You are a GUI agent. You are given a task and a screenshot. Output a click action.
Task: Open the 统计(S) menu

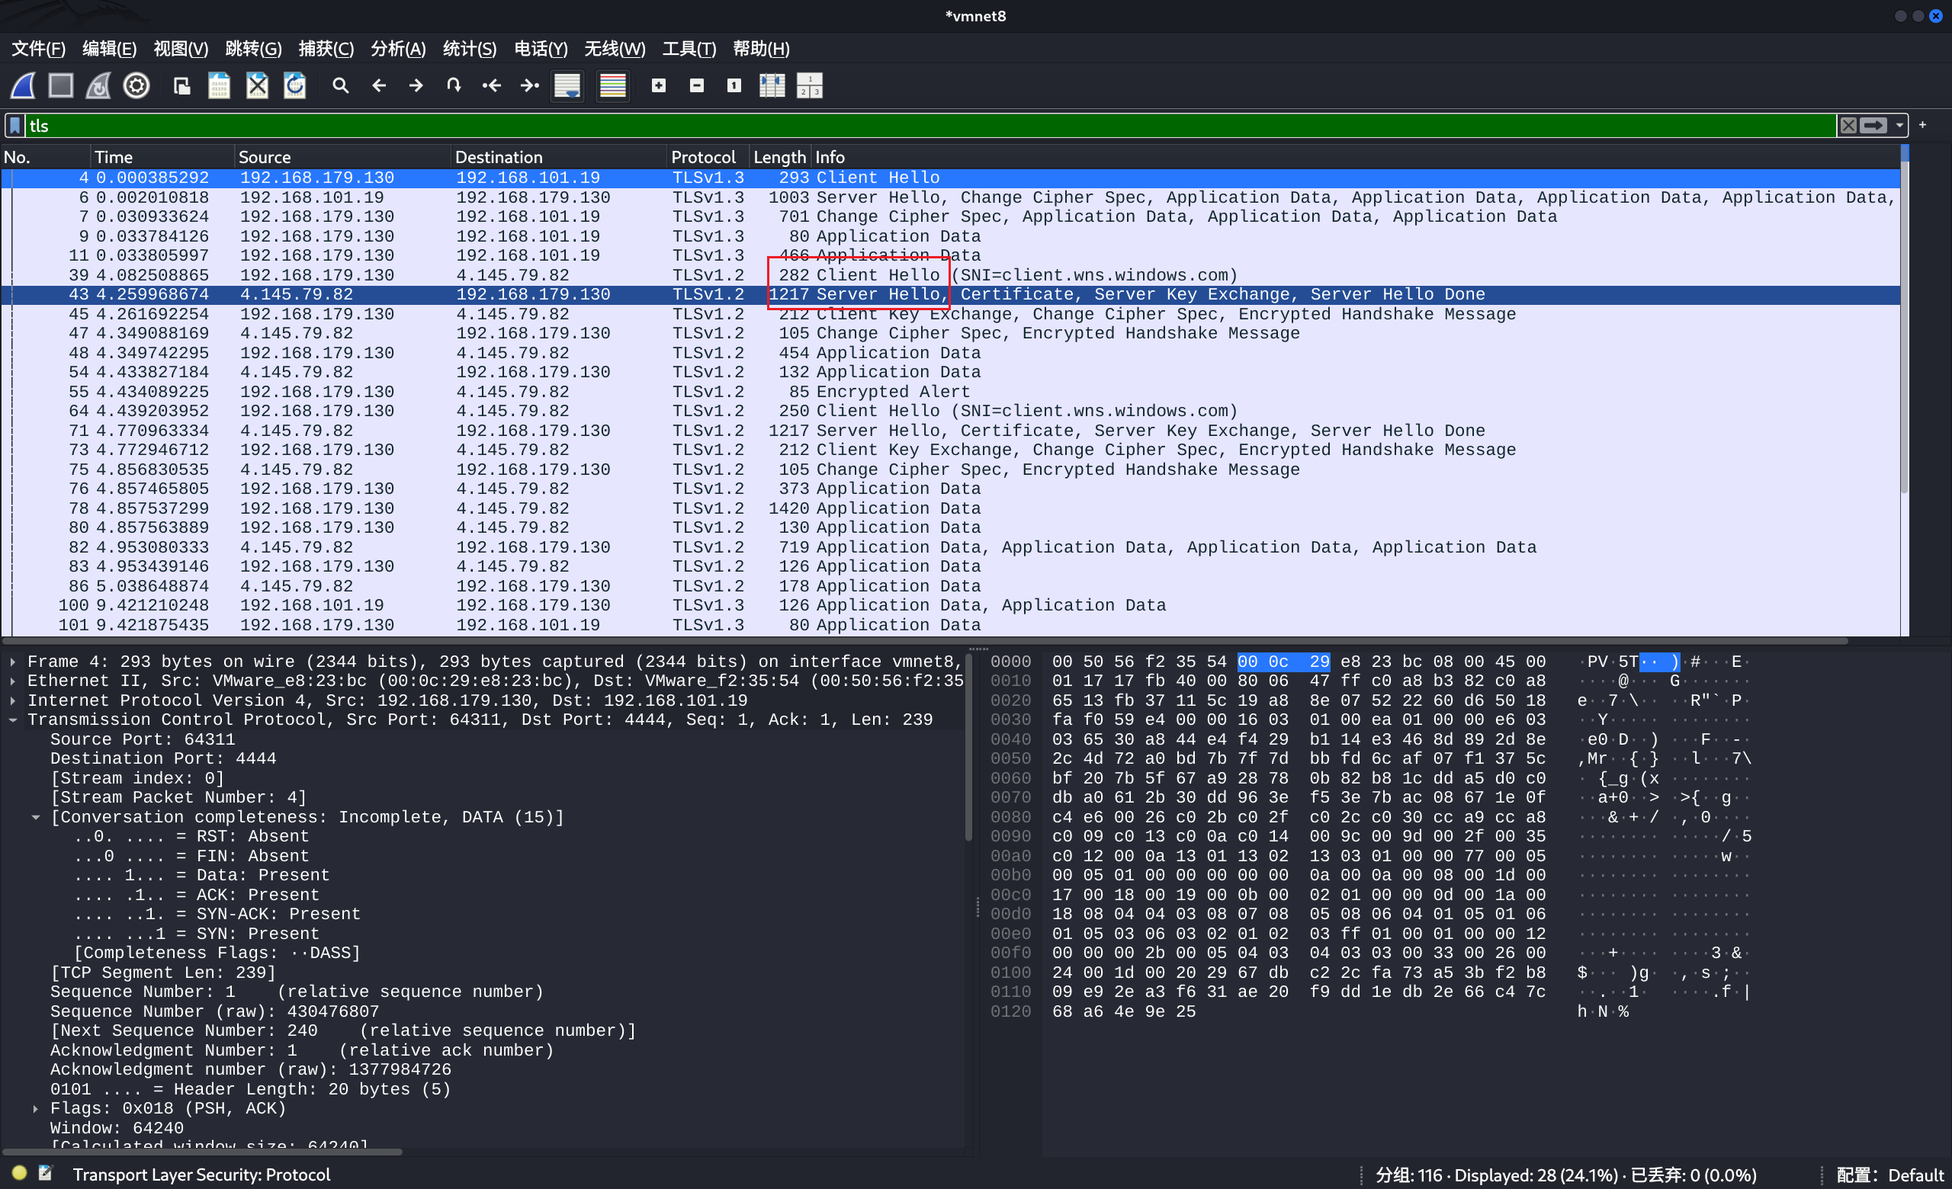click(469, 49)
